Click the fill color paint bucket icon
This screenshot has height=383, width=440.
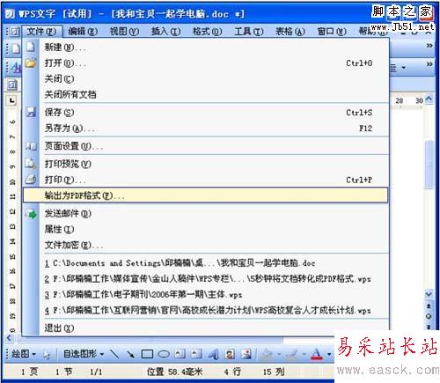(267, 354)
